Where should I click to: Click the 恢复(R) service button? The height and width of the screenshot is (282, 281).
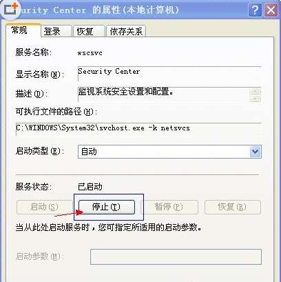point(233,207)
